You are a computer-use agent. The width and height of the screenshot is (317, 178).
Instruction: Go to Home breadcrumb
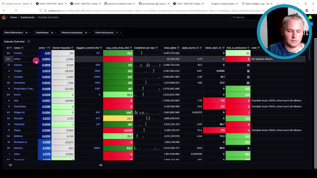pos(13,17)
